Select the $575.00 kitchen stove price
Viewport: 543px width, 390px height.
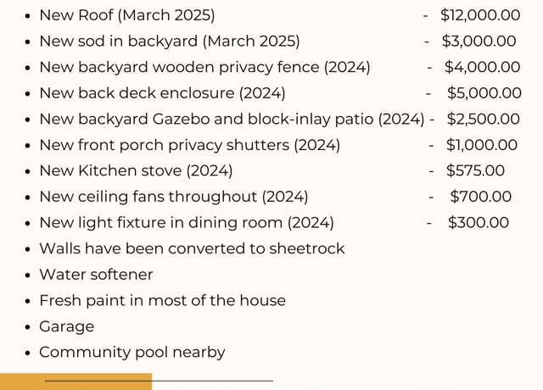click(x=475, y=171)
